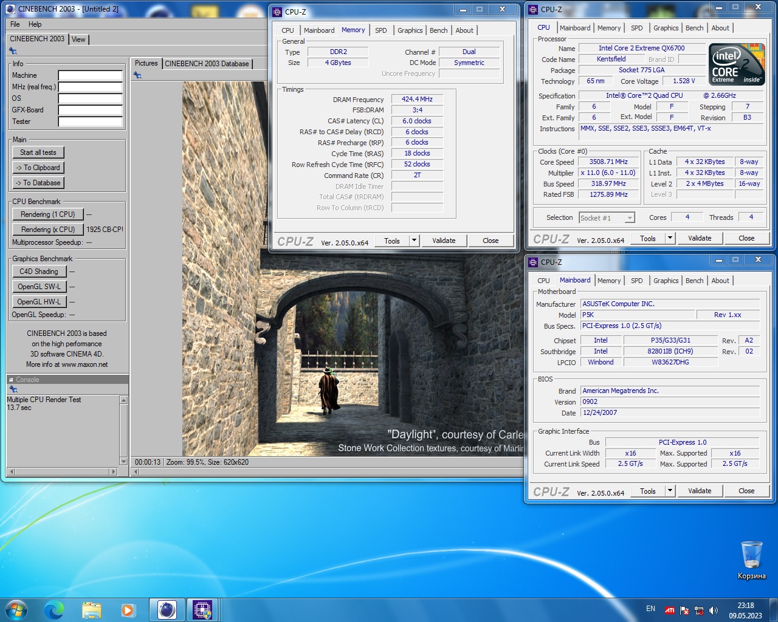Click the To Database button

[x=38, y=183]
